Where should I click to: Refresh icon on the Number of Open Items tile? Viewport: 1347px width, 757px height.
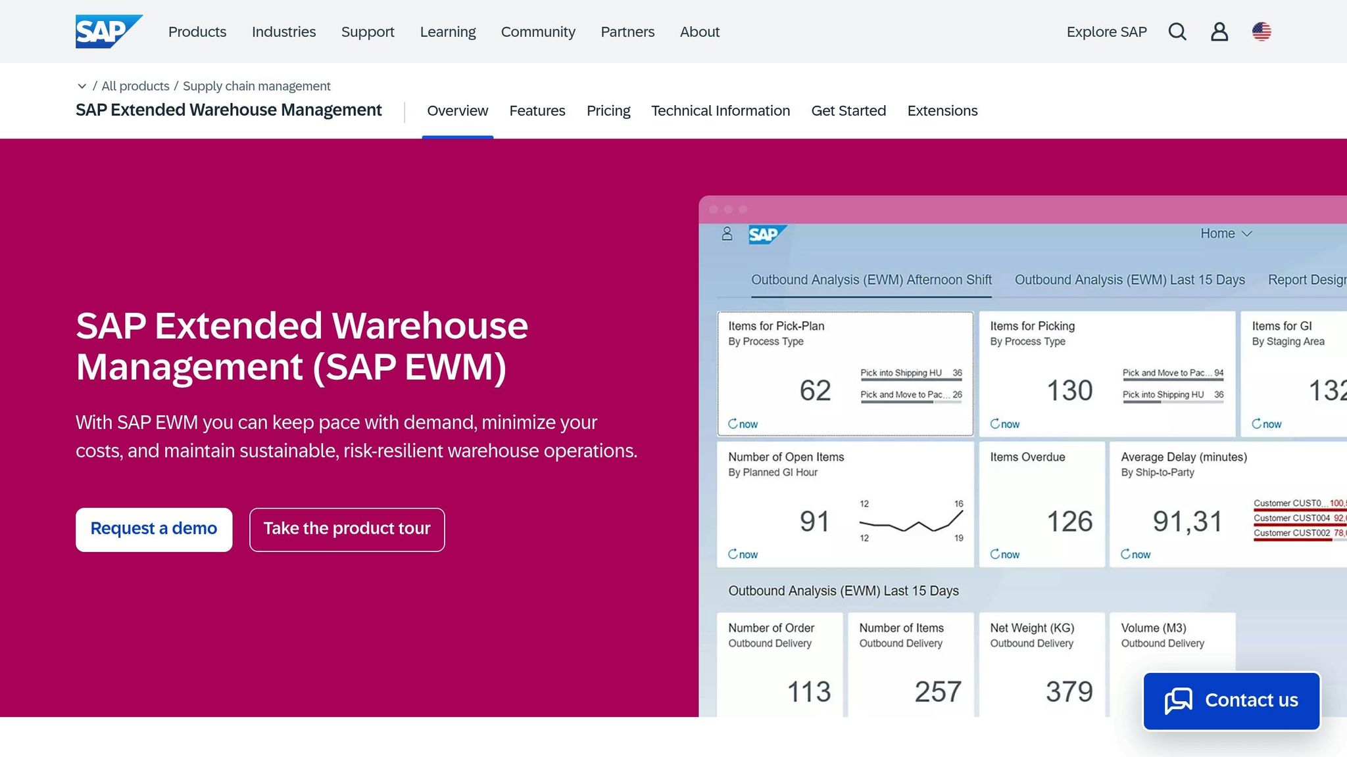(x=733, y=554)
